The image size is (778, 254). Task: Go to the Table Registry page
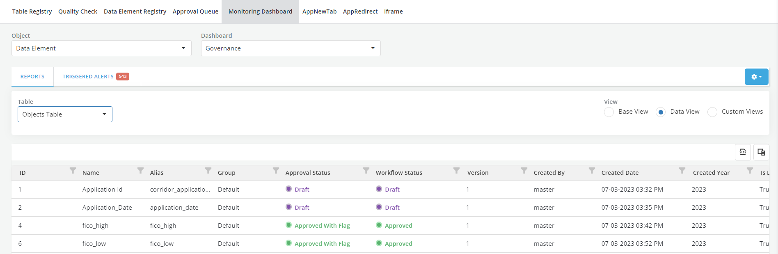click(32, 11)
